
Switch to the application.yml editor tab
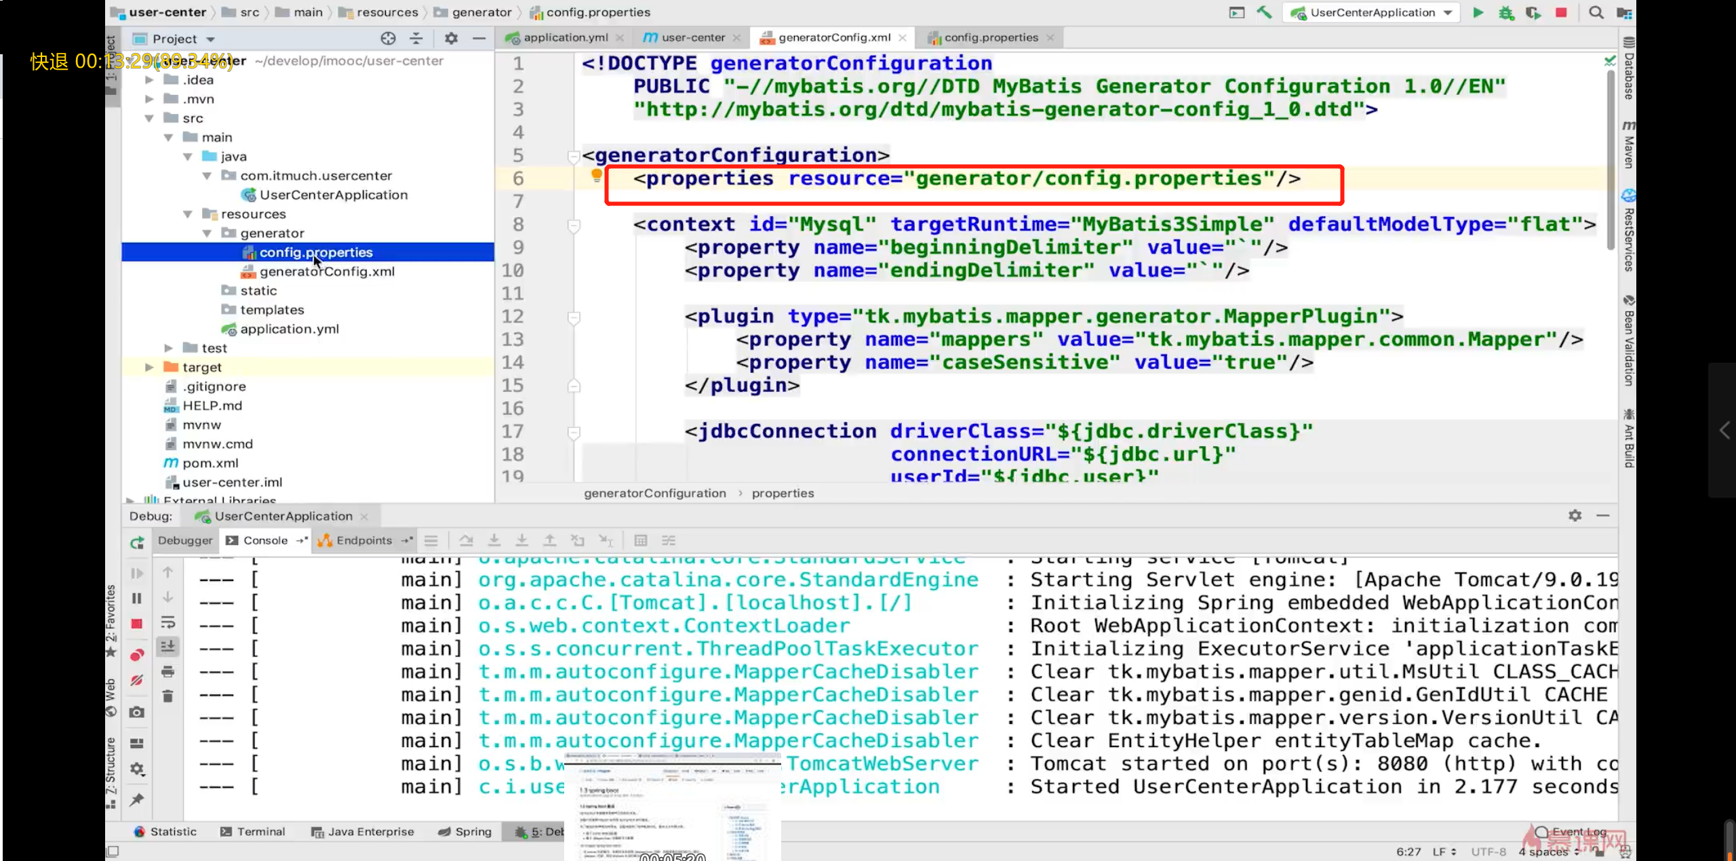coord(565,37)
